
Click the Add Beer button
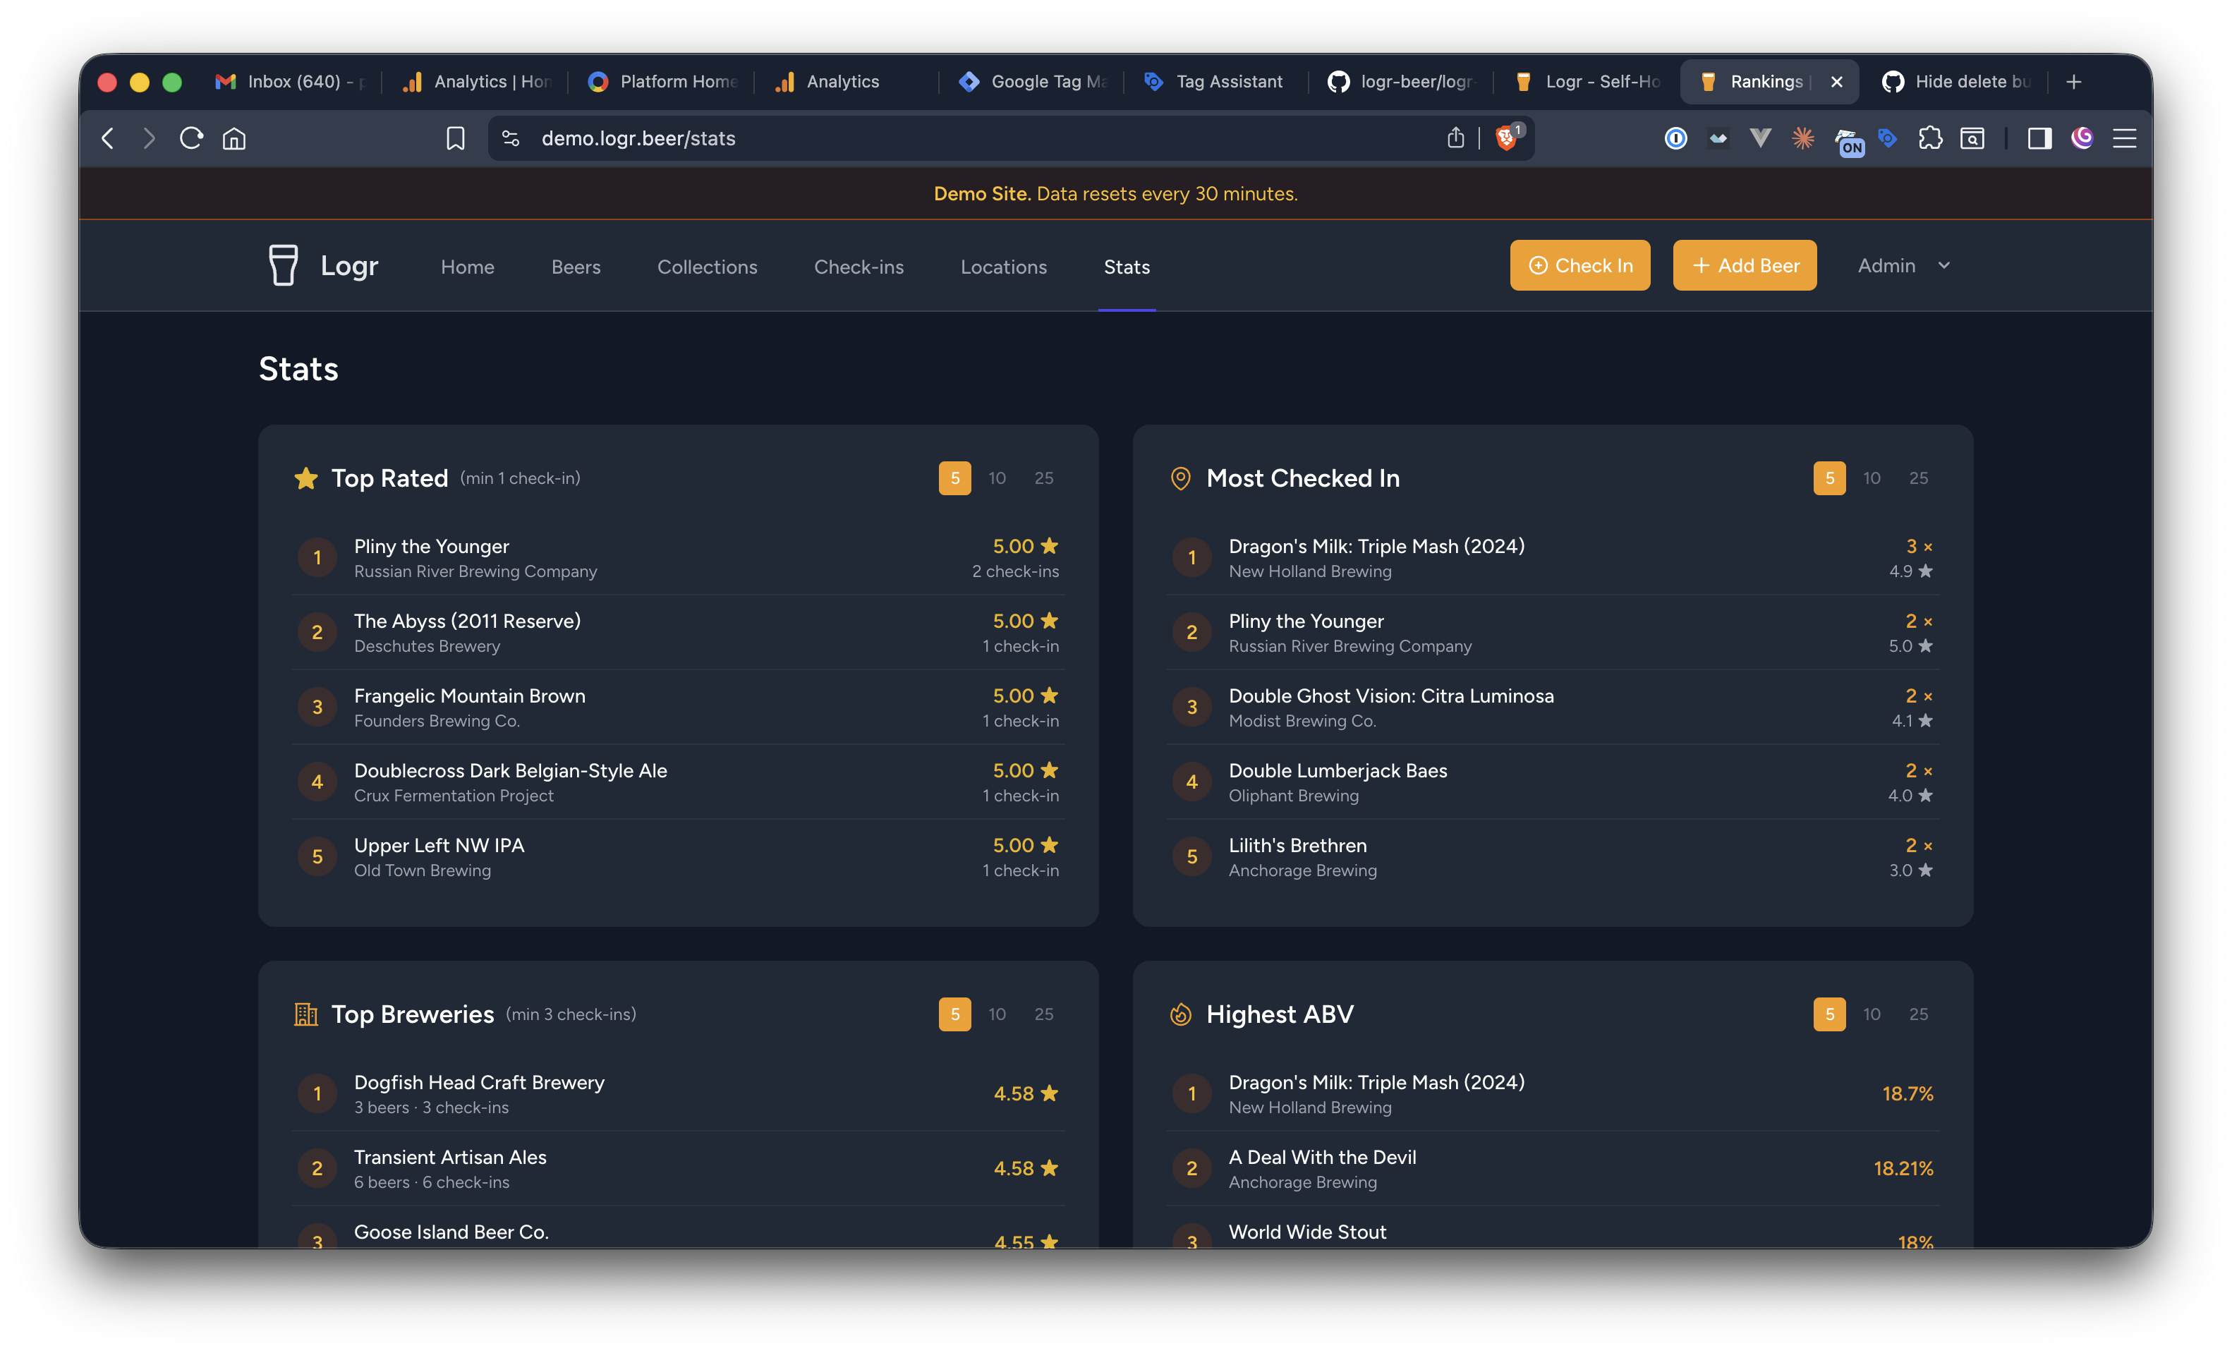tap(1745, 265)
